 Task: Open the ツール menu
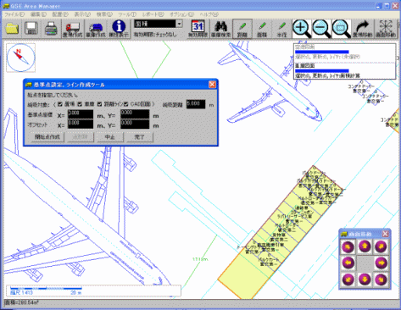[x=127, y=14]
